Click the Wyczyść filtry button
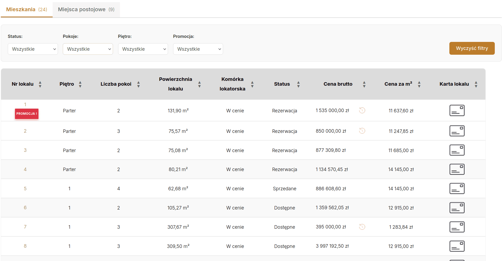This screenshot has width=502, height=261. (x=472, y=48)
